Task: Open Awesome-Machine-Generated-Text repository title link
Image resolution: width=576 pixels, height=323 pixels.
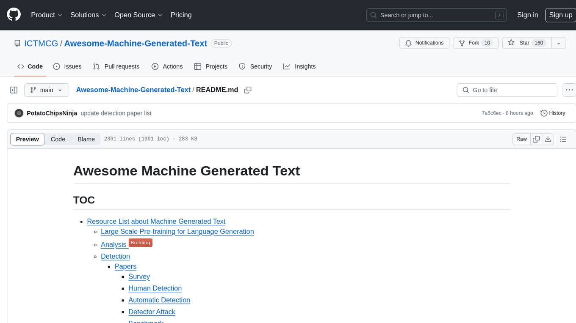Action: 136,43
